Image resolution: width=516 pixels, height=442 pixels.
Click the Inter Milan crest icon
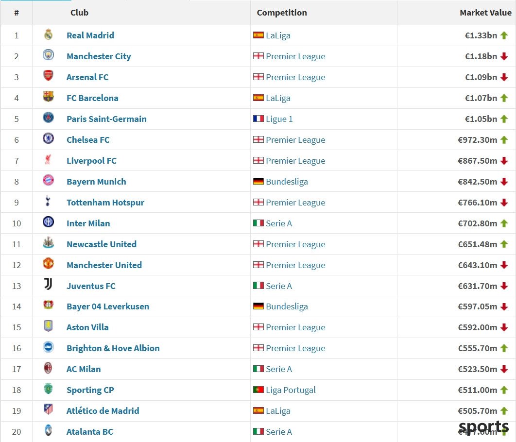[x=49, y=222]
